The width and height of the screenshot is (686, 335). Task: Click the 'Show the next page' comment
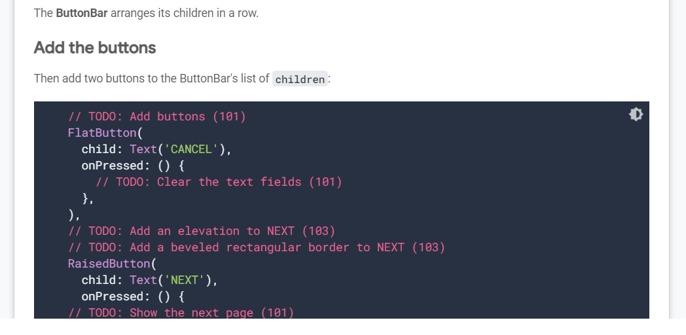tap(181, 313)
